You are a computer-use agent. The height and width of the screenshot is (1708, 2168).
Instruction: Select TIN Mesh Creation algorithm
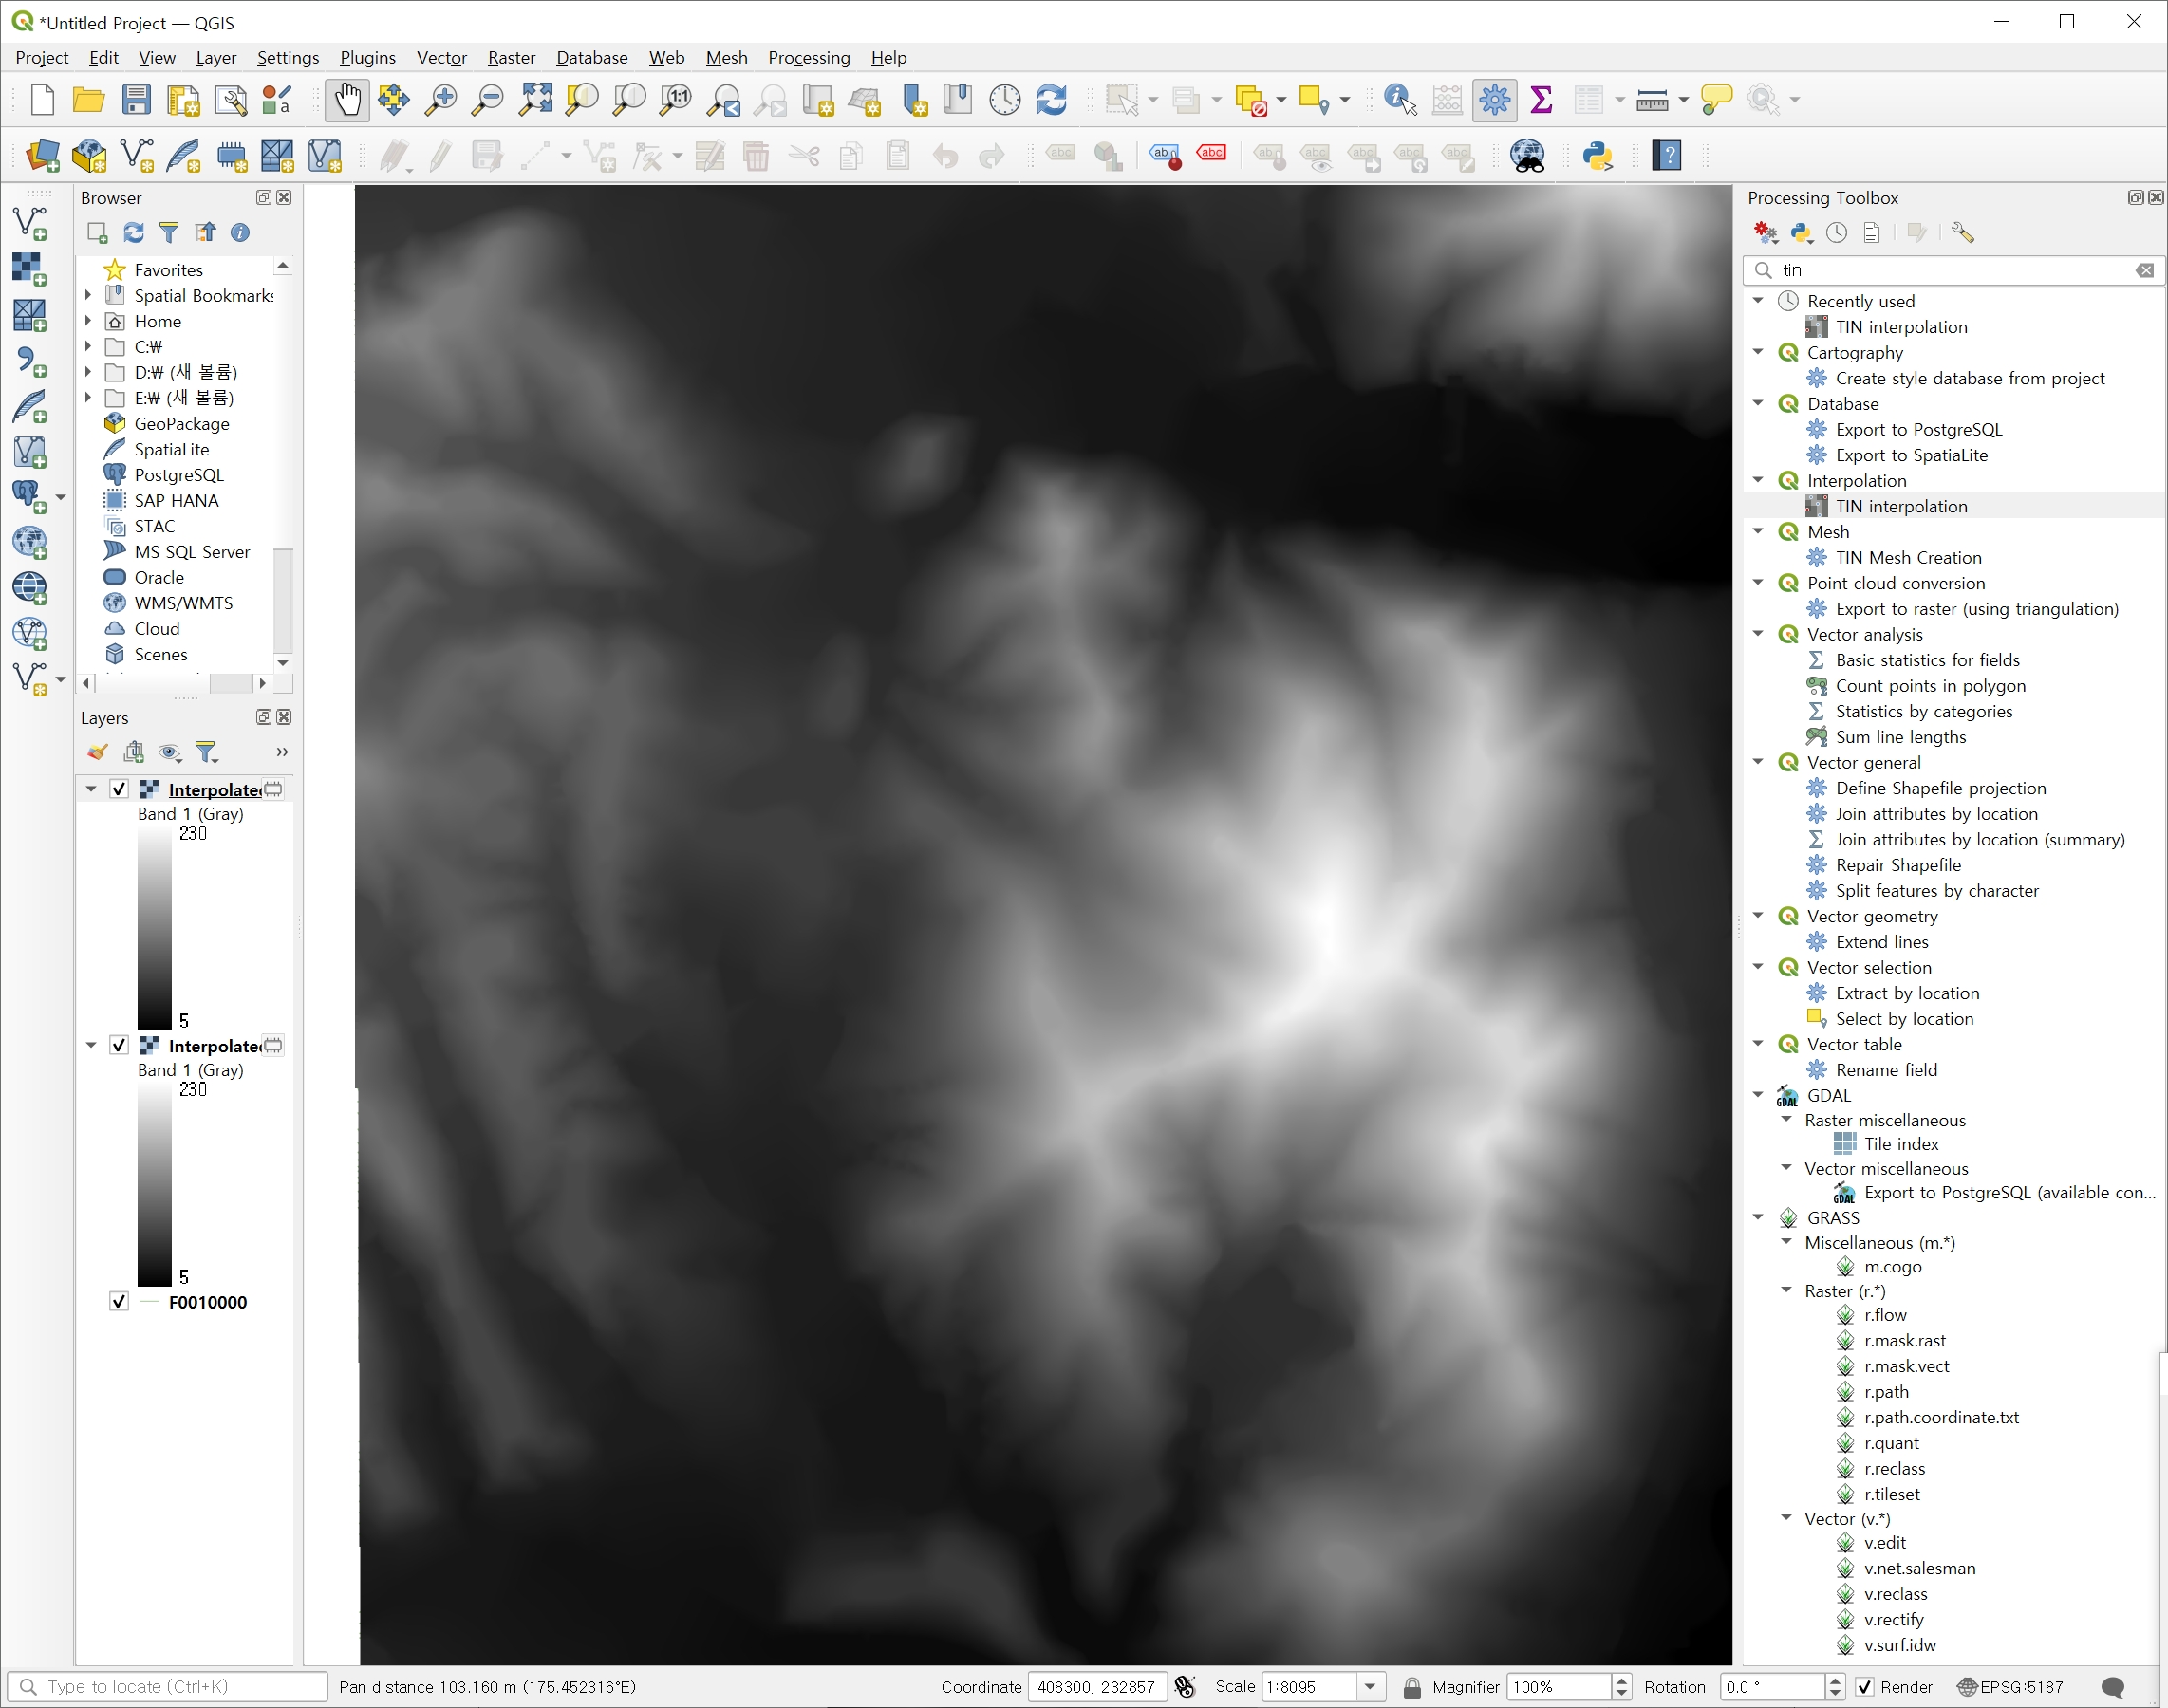pyautogui.click(x=1908, y=558)
